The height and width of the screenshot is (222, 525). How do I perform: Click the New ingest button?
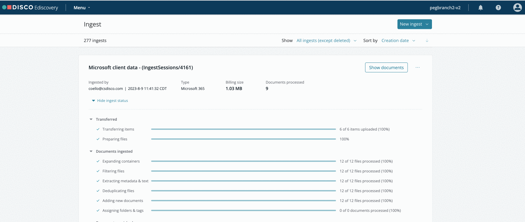(414, 24)
